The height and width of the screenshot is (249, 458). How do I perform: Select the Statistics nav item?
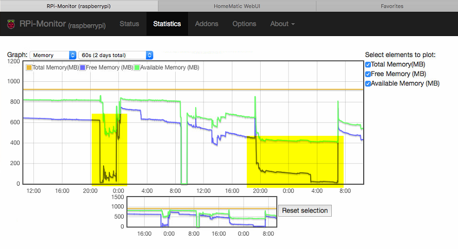pyautogui.click(x=167, y=24)
